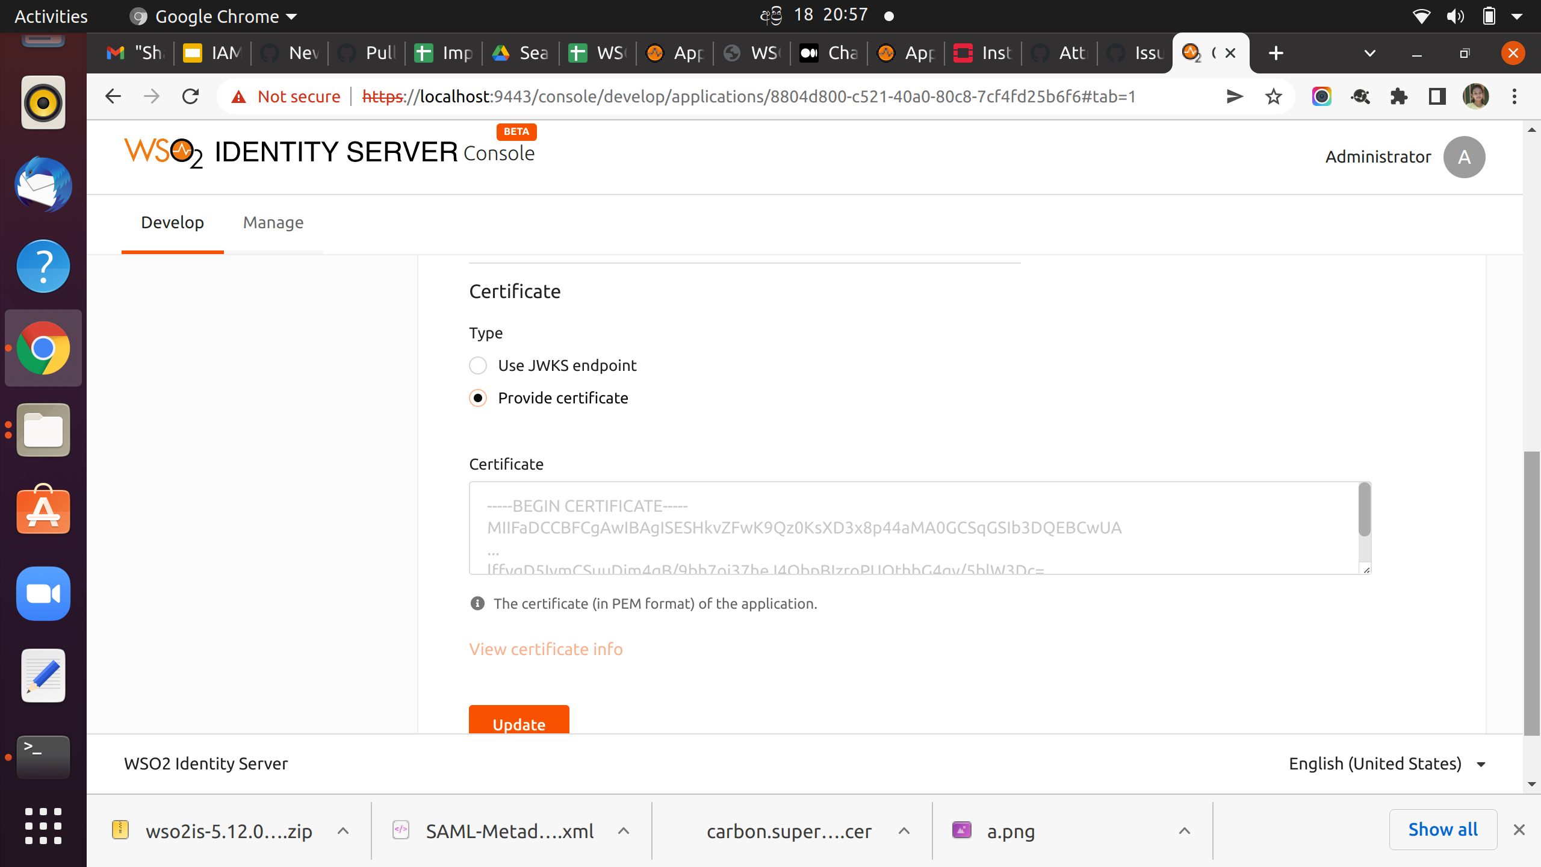Click the share page arrow icon
Screen dimensions: 1541x867
click(x=1235, y=96)
